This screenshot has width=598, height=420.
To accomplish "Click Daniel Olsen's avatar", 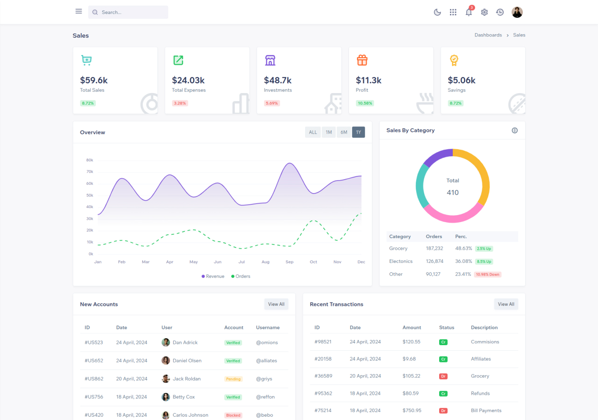I will pos(166,361).
